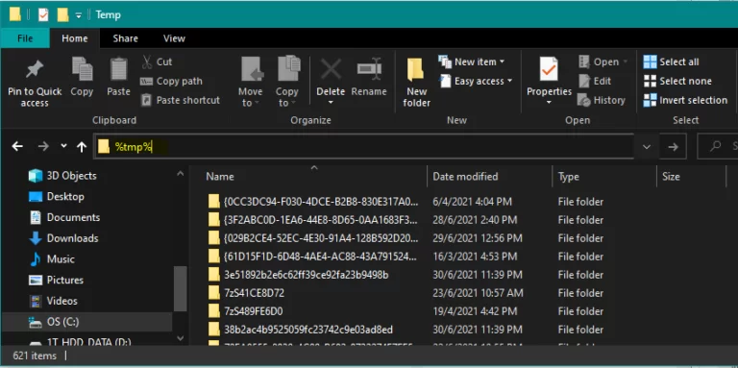Image resolution: width=738 pixels, height=368 pixels.
Task: Click the Copy icon in Clipboard group
Action: click(82, 69)
